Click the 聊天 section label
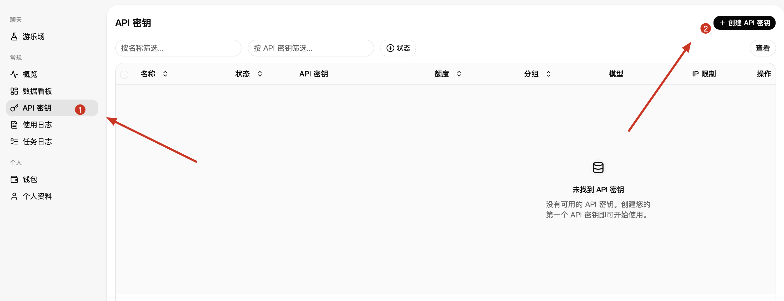Screen dimensions: 784x301 coord(16,20)
